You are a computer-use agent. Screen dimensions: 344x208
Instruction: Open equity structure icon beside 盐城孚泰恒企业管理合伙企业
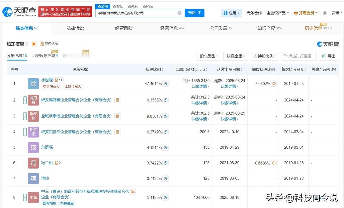pyautogui.click(x=117, y=116)
